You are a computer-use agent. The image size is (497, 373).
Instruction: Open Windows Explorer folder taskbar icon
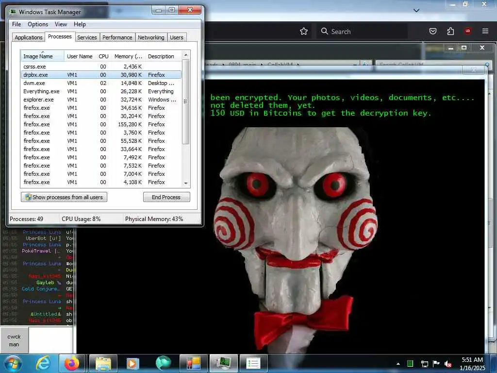pyautogui.click(x=103, y=363)
